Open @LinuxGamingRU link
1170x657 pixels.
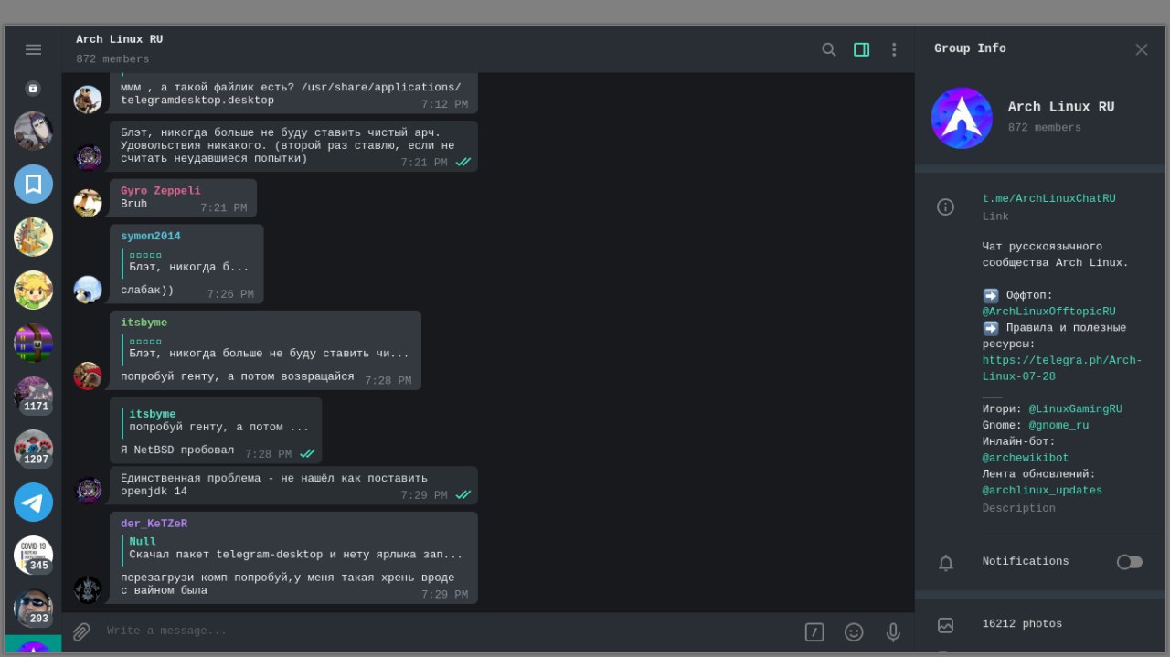click(1075, 409)
